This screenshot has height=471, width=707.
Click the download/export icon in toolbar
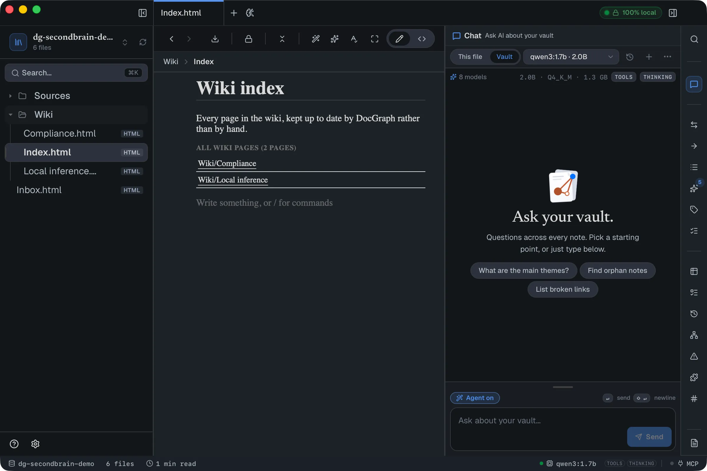coord(215,39)
